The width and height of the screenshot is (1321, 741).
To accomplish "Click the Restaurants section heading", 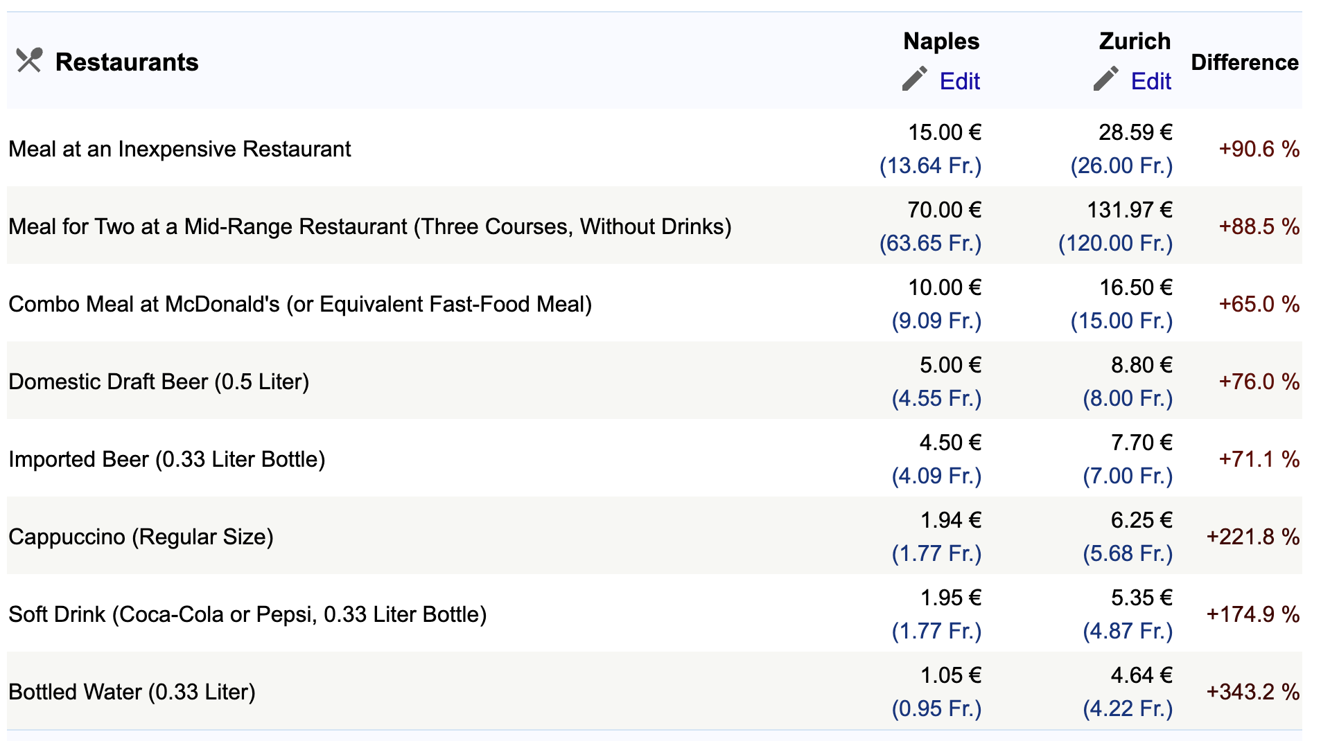I will (127, 62).
